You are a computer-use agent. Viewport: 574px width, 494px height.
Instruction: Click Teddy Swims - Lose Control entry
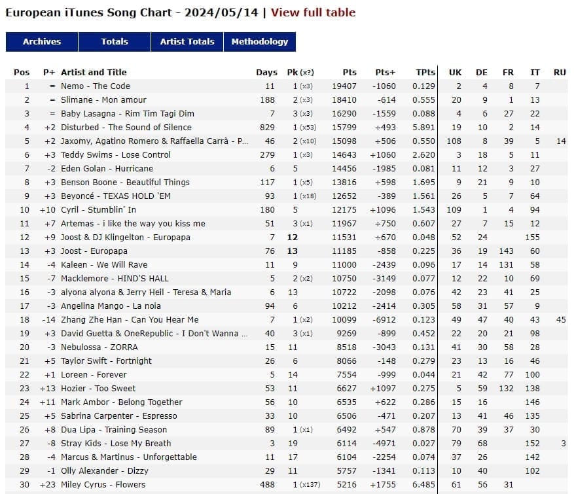click(x=116, y=155)
